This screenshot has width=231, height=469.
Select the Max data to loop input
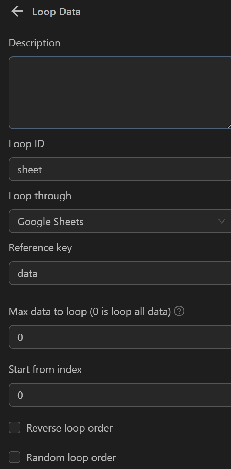(118, 337)
